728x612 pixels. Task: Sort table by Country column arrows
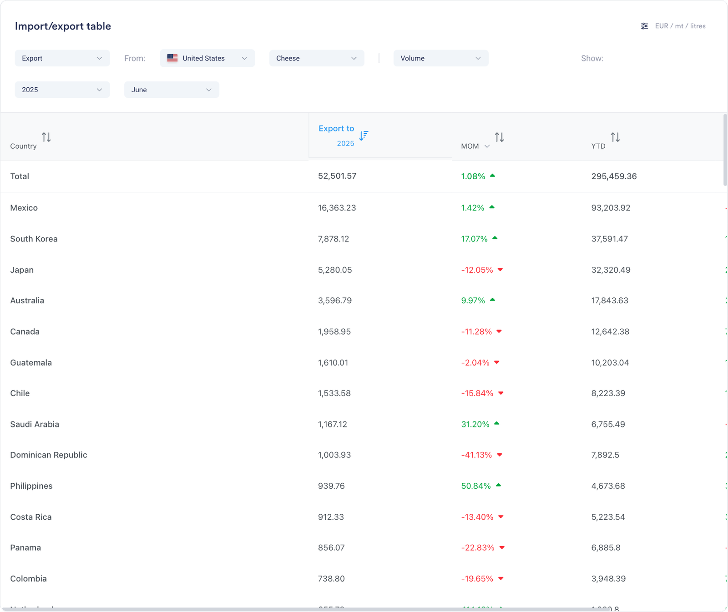(x=46, y=137)
